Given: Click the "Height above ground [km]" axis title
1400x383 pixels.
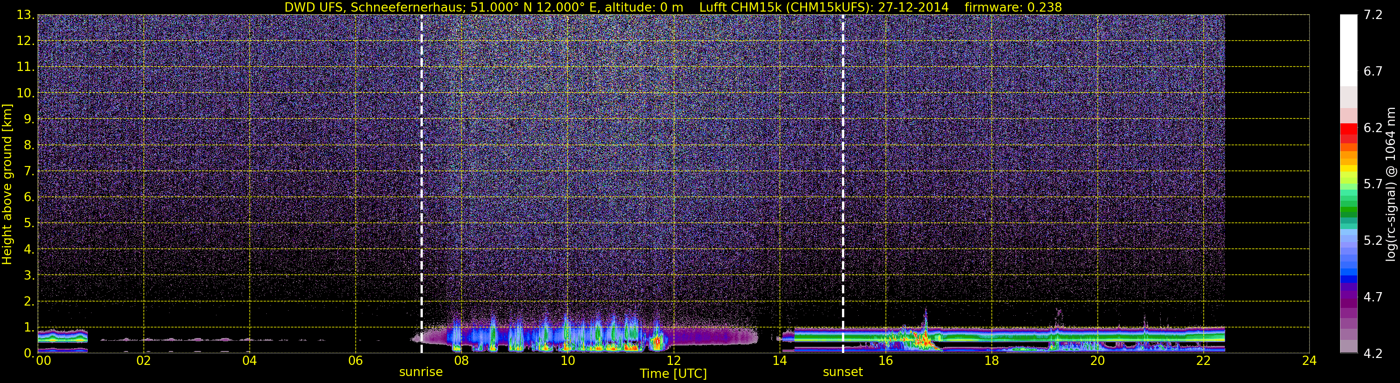Looking at the screenshot, I should tap(7, 184).
